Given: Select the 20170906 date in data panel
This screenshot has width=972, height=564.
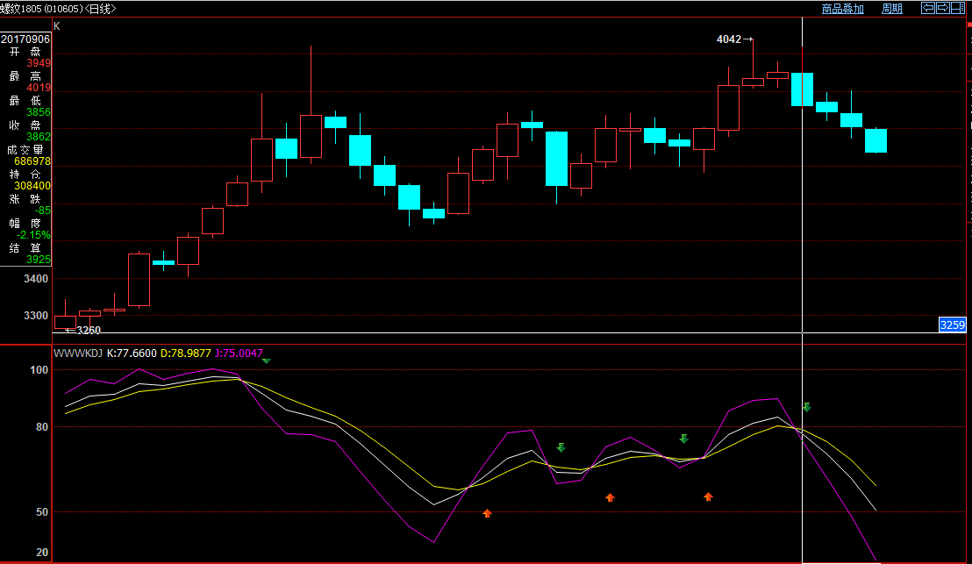Looking at the screenshot, I should pyautogui.click(x=25, y=39).
